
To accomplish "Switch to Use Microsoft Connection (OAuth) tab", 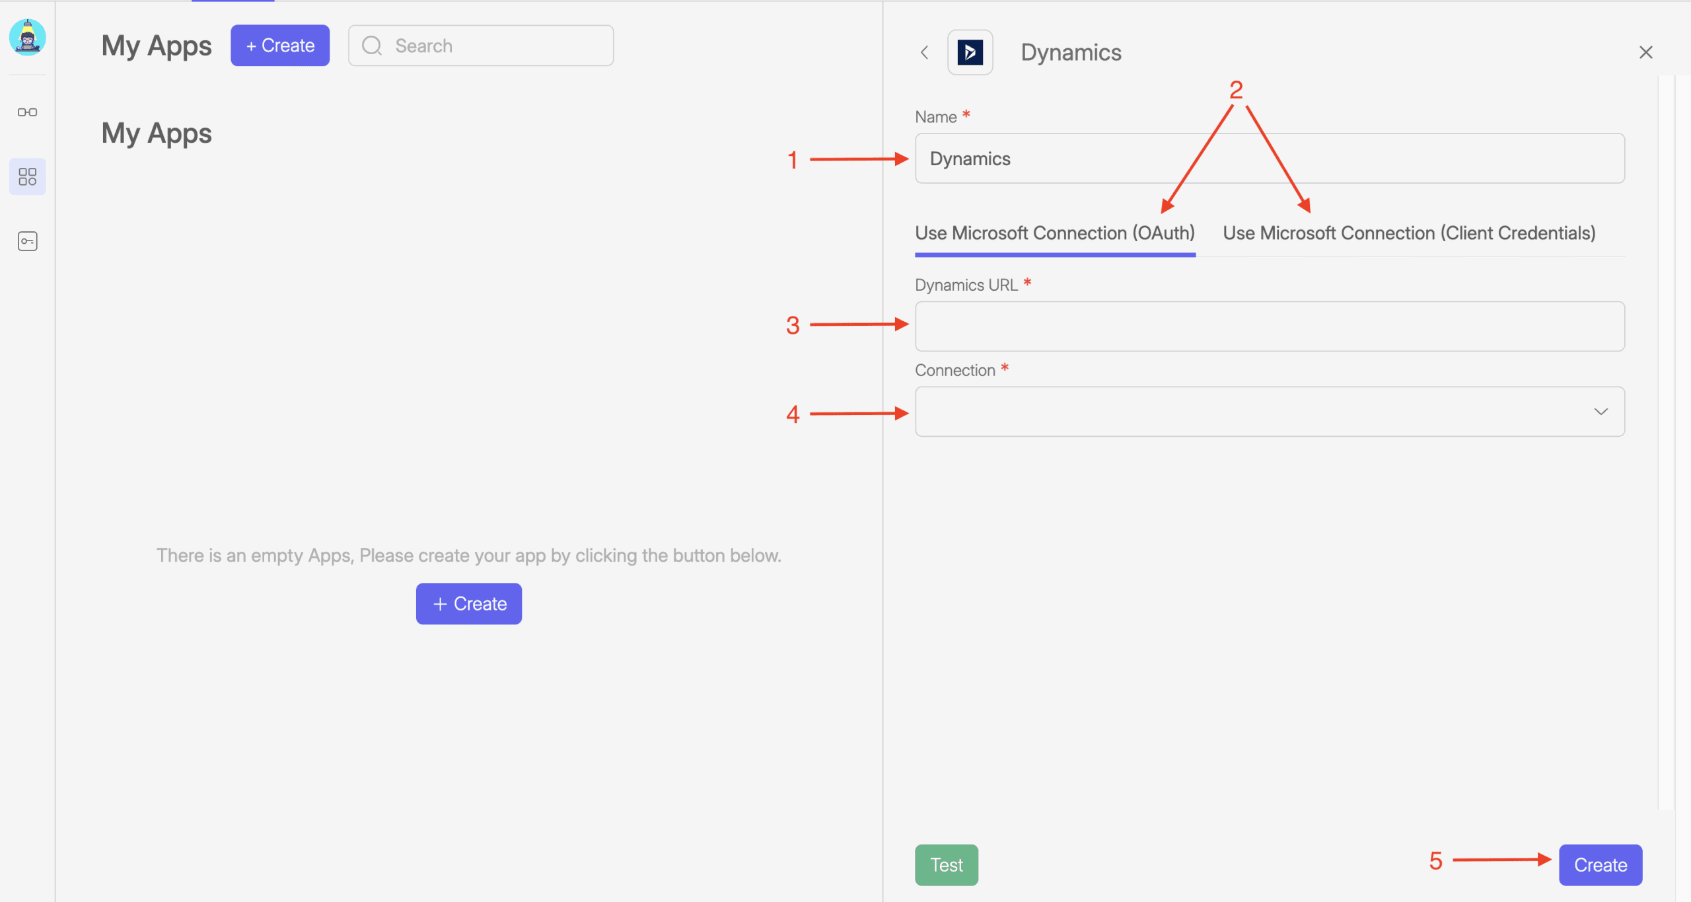I will [x=1055, y=233].
